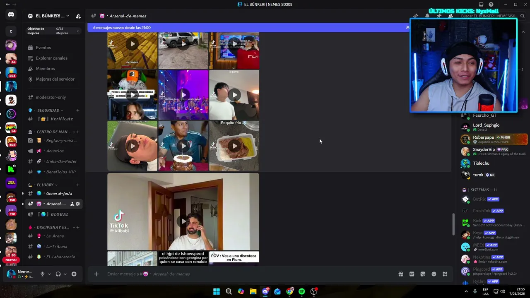
Task: Create a channel in the EL LOBBY category
Action: click(x=77, y=185)
